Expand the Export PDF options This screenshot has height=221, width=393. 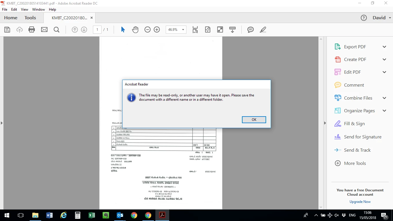[x=384, y=47]
